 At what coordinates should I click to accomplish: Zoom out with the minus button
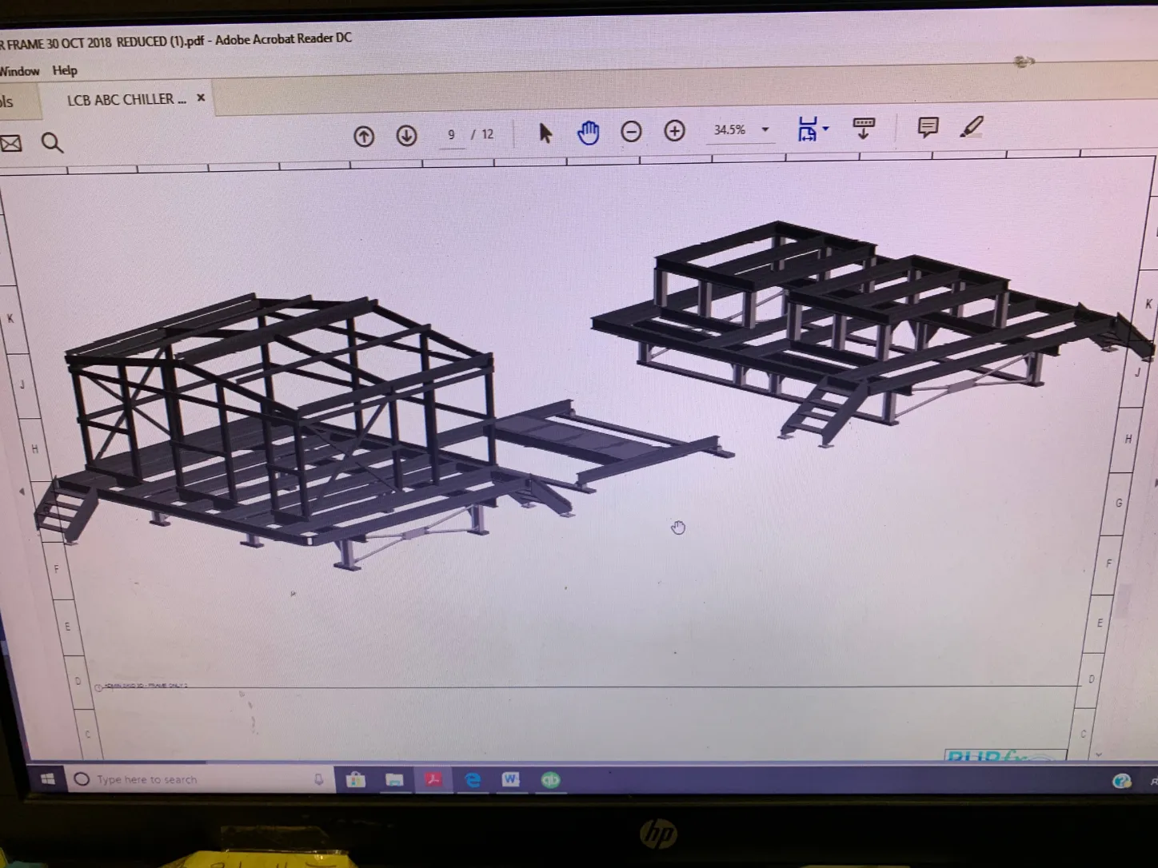[x=631, y=131]
